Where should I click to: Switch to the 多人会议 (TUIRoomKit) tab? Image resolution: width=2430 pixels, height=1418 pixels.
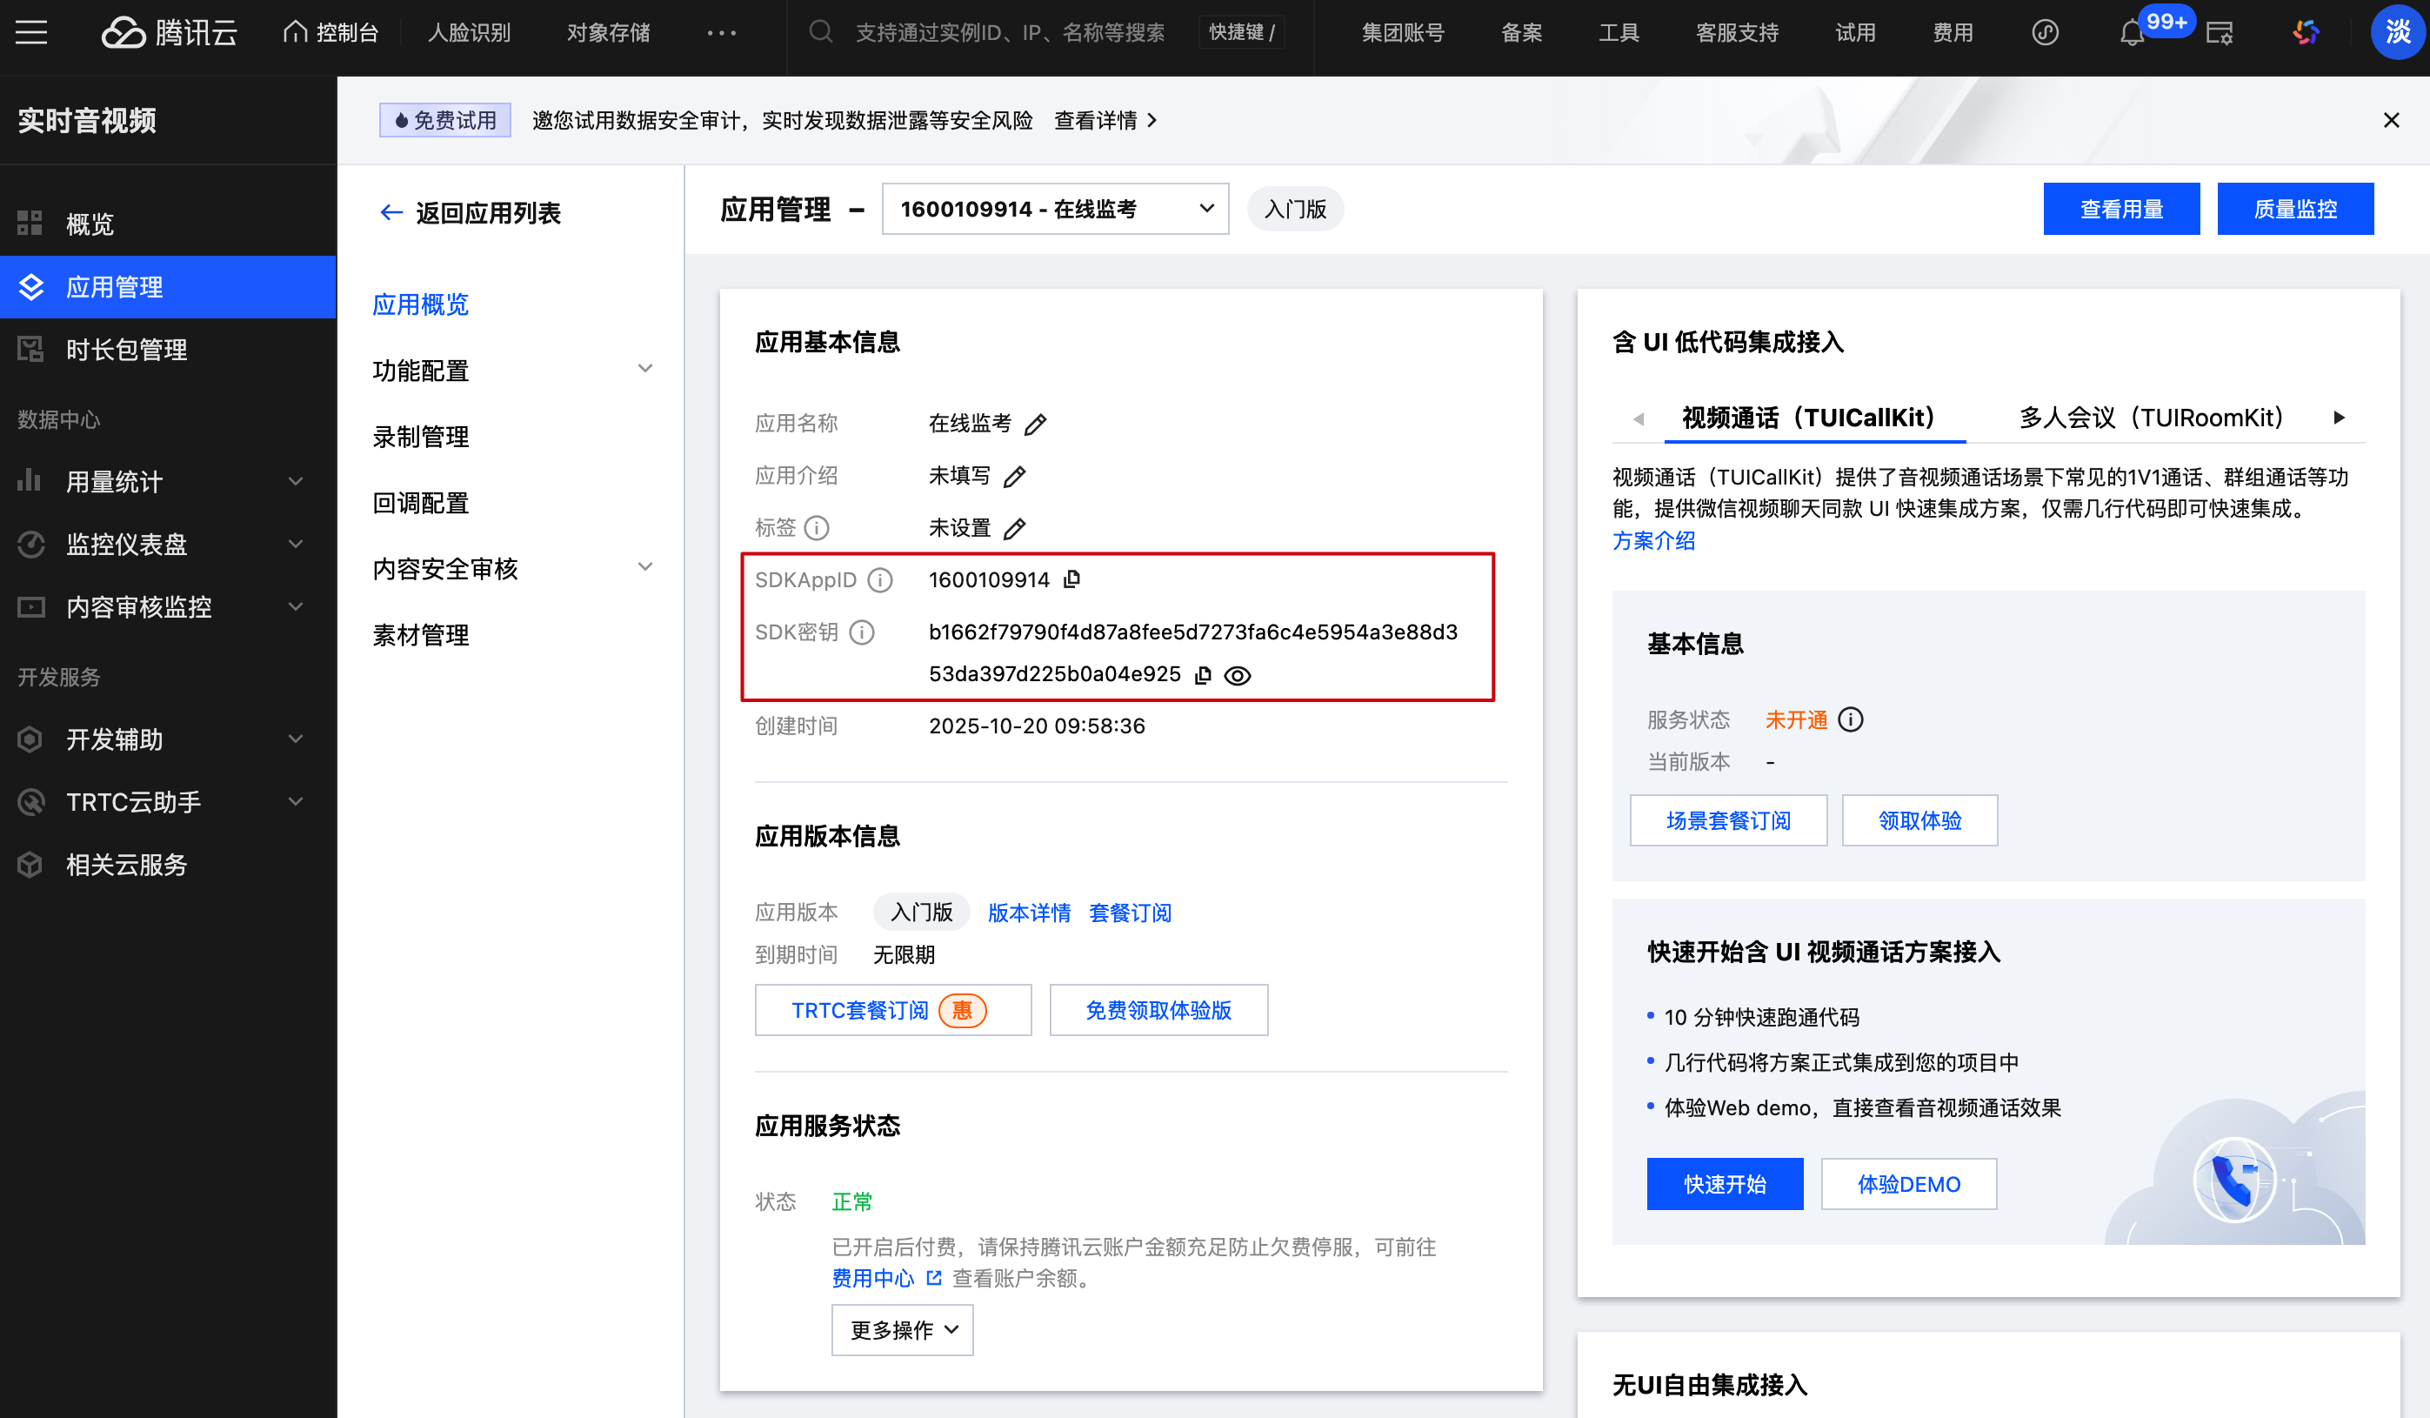coord(2150,418)
